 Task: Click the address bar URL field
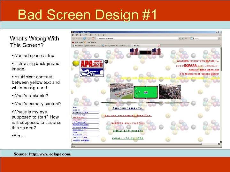pos(137,39)
